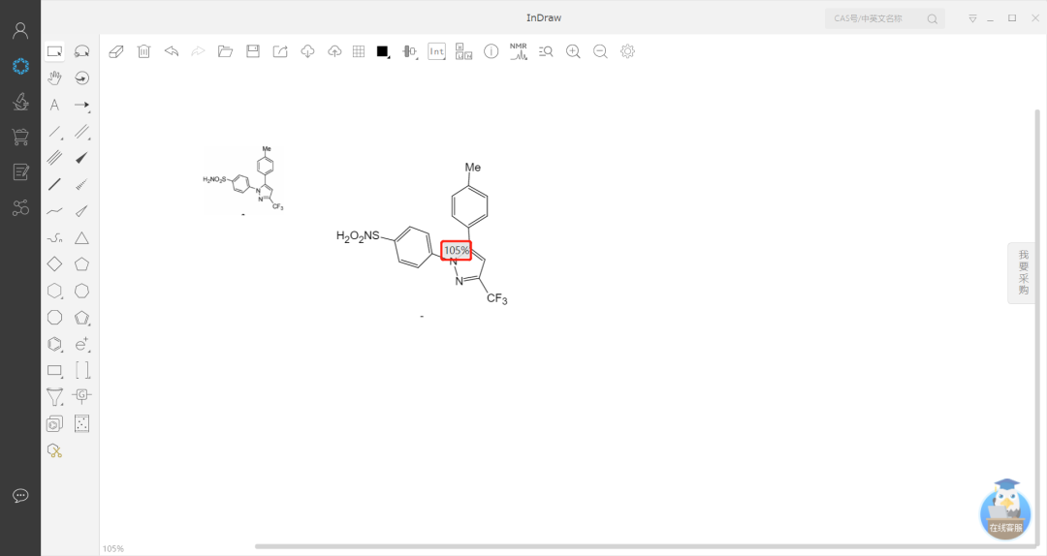Enable the rectangle selection tool
1047x556 pixels.
[55, 51]
